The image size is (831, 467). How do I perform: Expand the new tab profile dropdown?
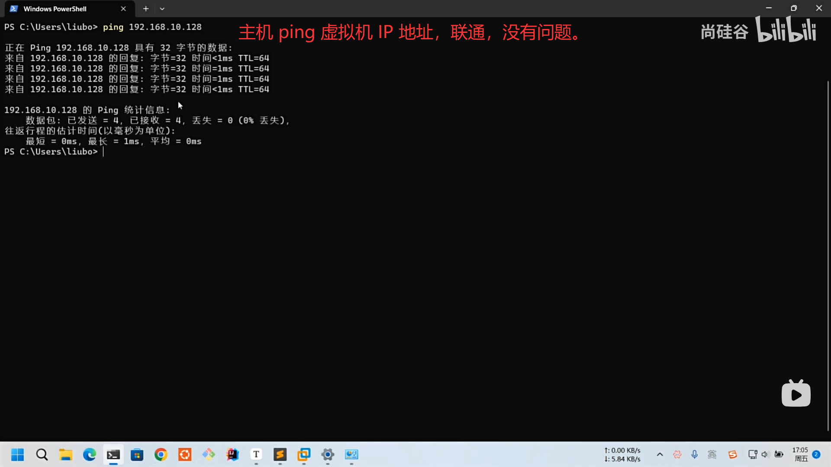pos(162,9)
